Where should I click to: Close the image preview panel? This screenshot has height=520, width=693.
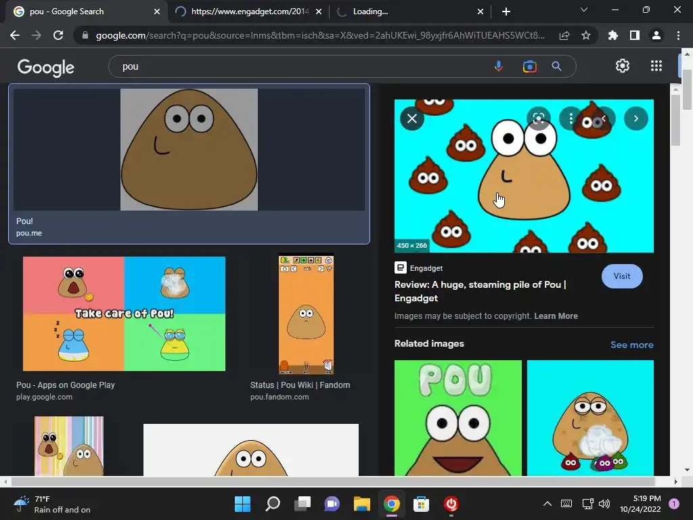tap(412, 118)
